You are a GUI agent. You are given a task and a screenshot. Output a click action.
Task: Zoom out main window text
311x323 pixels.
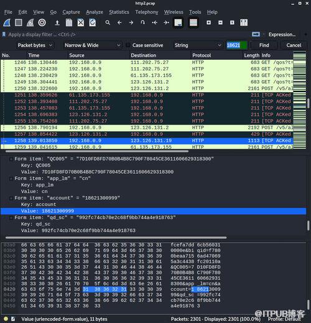tap(220, 22)
